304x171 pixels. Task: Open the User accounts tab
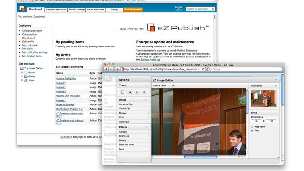click(95, 9)
